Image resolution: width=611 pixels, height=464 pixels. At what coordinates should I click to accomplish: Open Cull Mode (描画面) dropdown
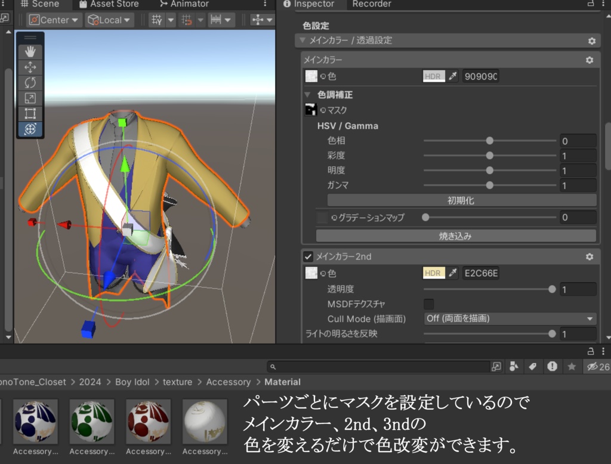pyautogui.click(x=510, y=318)
